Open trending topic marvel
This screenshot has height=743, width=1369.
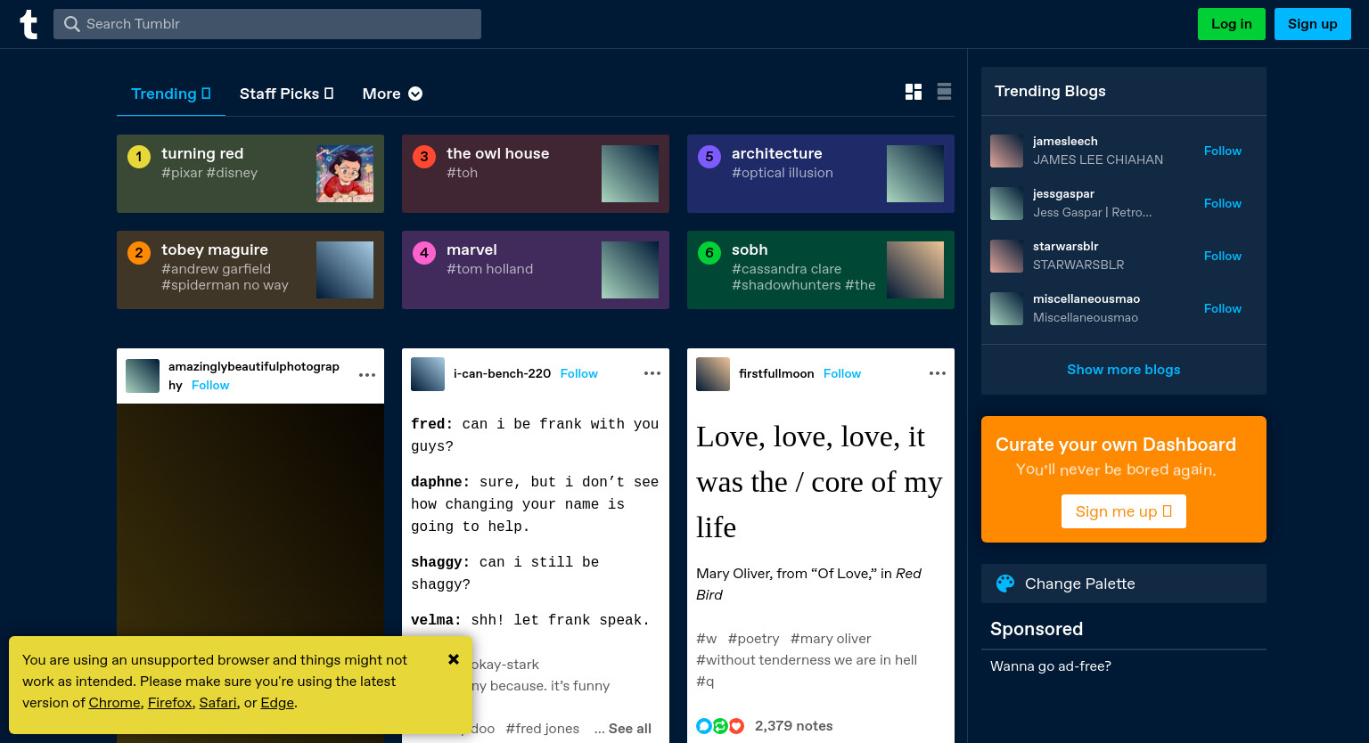point(536,270)
